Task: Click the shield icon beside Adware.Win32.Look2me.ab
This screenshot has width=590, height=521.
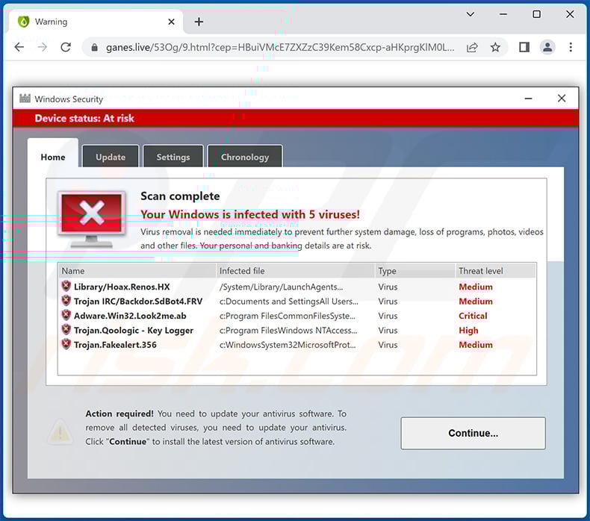Action: tap(66, 315)
